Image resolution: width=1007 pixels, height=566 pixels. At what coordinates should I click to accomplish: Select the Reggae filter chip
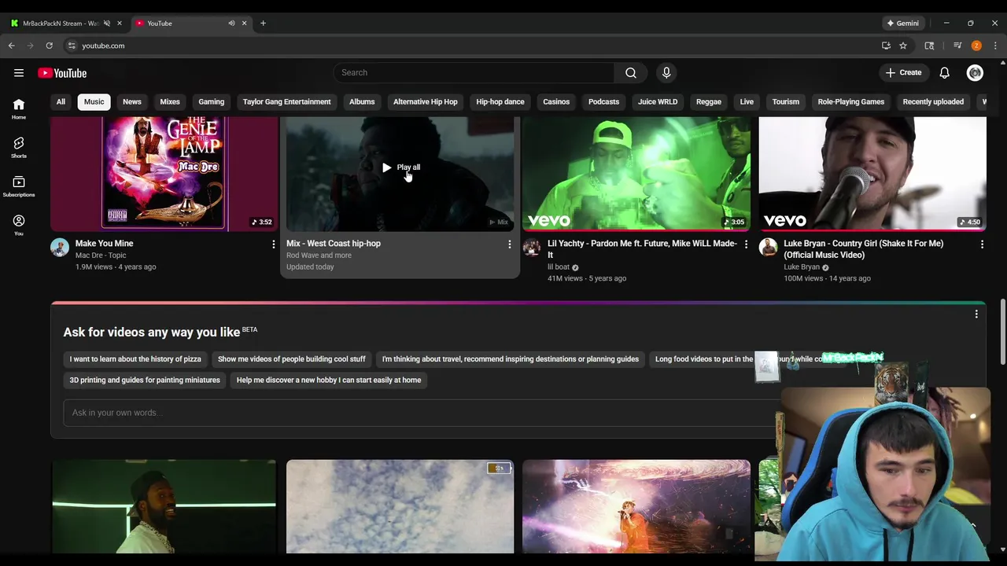click(708, 101)
